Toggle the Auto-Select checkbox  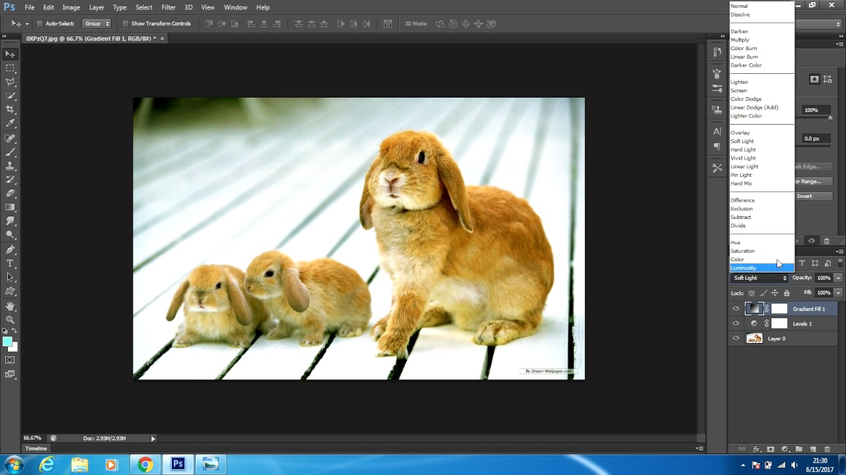[x=40, y=24]
